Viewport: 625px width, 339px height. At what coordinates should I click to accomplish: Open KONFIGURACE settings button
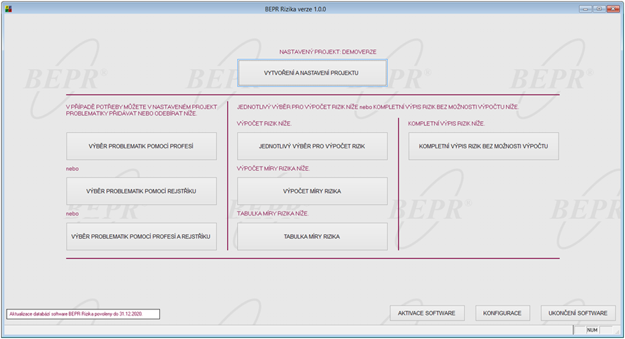[x=502, y=313]
